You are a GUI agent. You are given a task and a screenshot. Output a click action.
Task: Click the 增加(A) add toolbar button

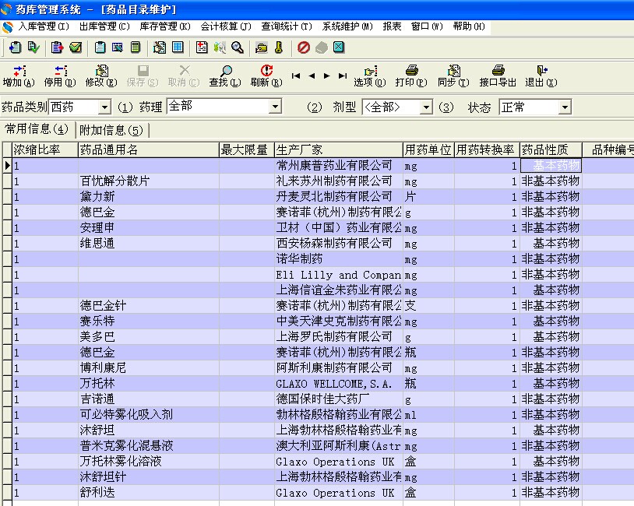(19, 76)
